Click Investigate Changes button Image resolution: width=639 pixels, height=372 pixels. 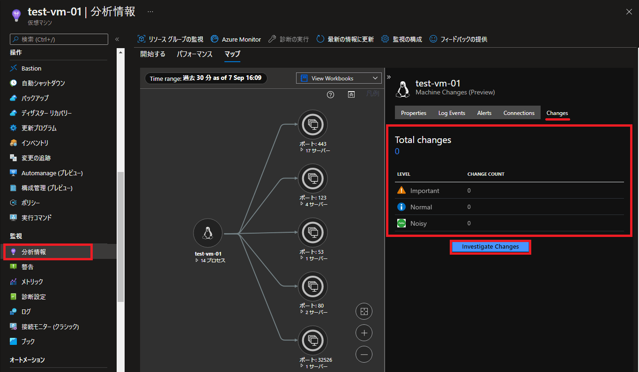point(490,246)
